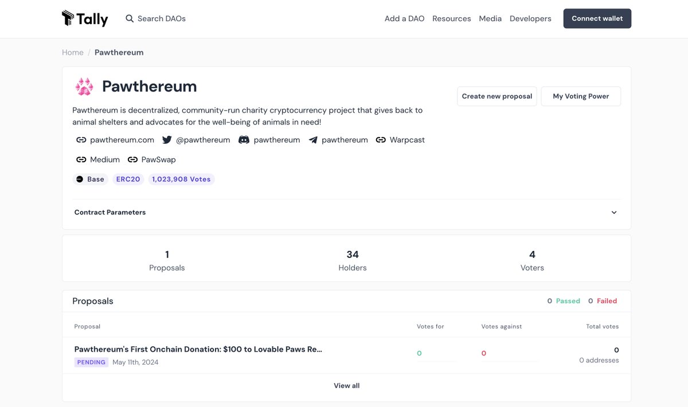The width and height of the screenshot is (688, 407).
Task: Click the 0 addresses text
Action: tap(599, 361)
